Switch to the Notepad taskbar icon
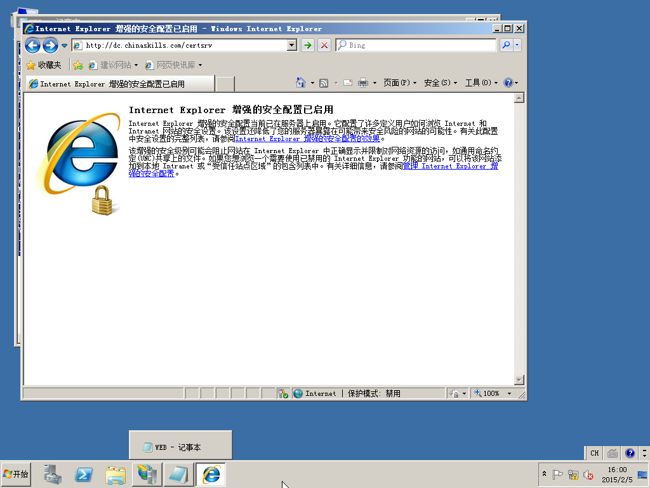The width and height of the screenshot is (650, 488). (x=178, y=474)
